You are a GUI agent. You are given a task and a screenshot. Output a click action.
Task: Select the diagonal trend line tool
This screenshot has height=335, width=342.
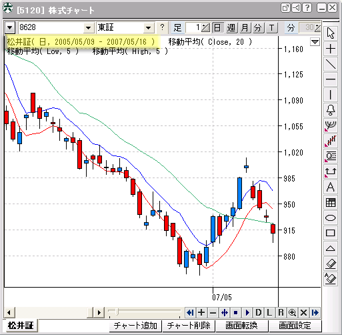331,64
